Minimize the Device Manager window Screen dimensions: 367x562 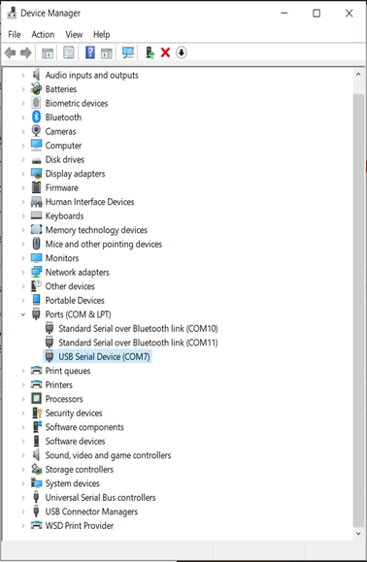[284, 14]
